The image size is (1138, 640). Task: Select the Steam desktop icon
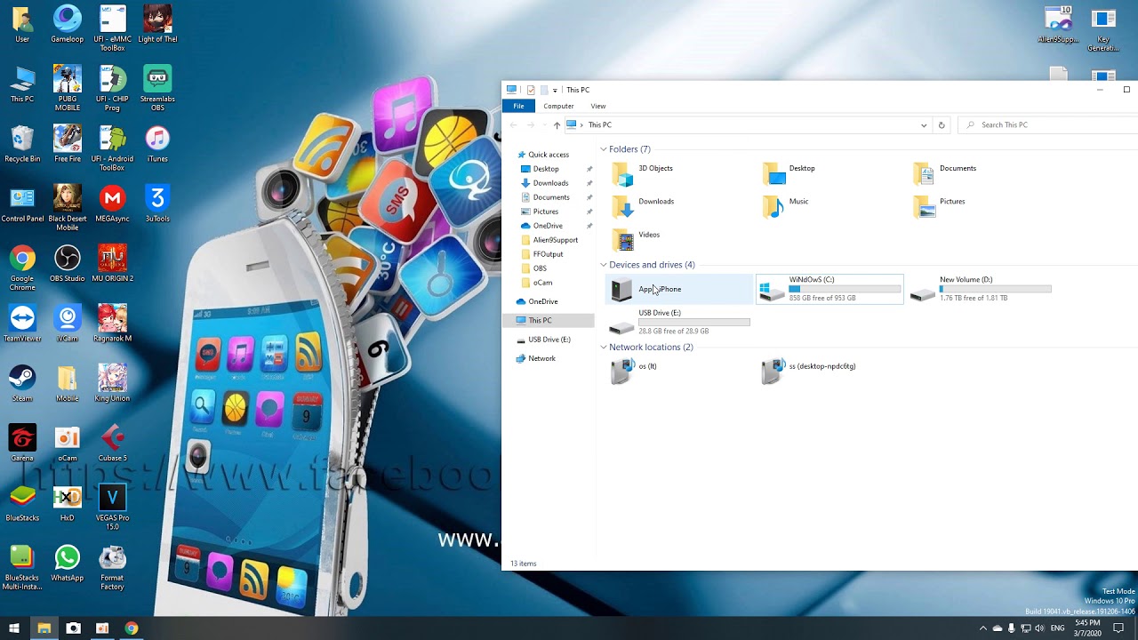coord(22,383)
